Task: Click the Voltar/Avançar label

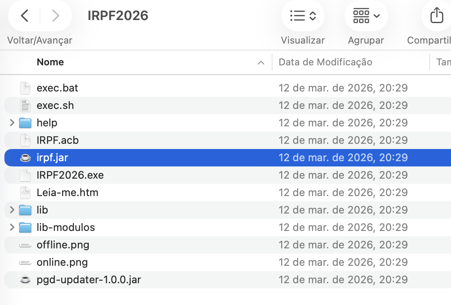Action: [x=40, y=41]
